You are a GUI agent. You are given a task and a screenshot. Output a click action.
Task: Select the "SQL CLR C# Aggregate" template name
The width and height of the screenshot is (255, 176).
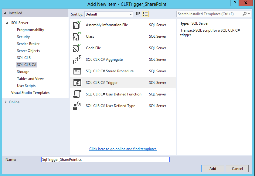click(x=104, y=60)
